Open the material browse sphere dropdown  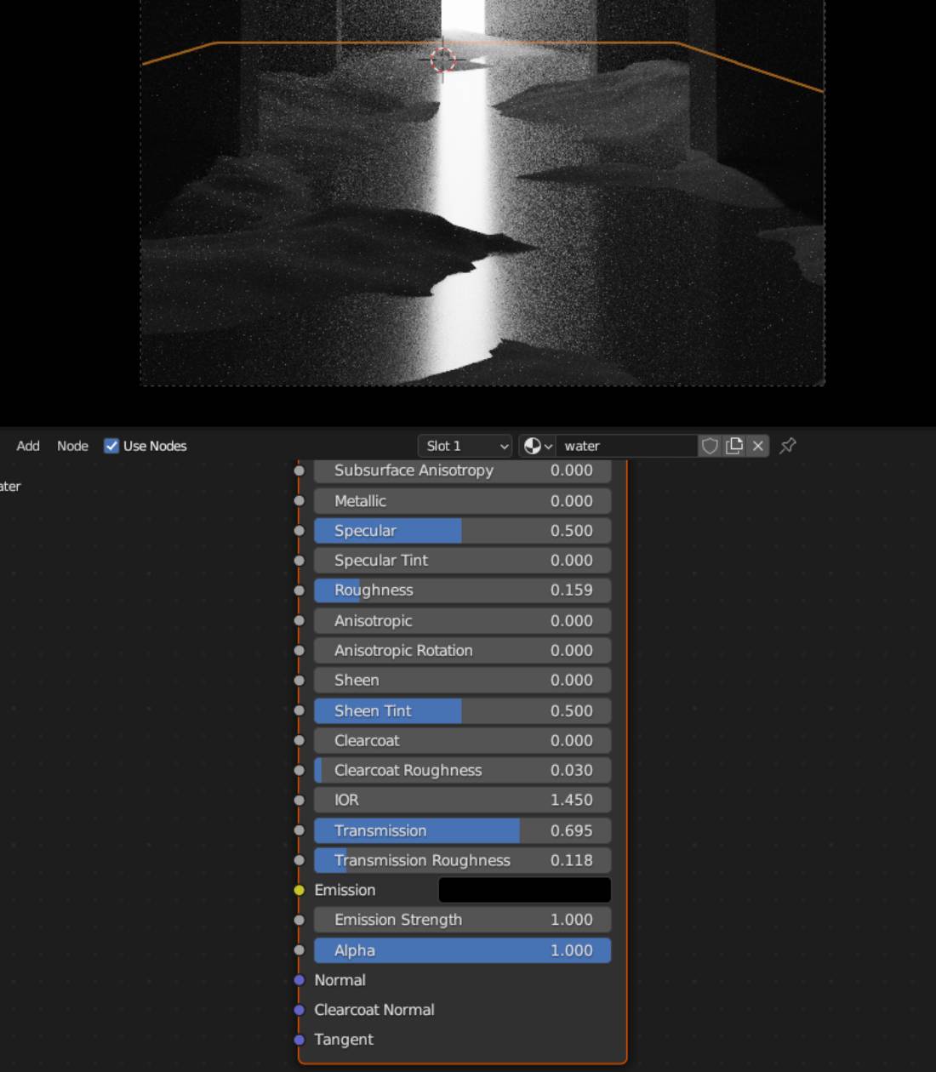click(x=538, y=446)
